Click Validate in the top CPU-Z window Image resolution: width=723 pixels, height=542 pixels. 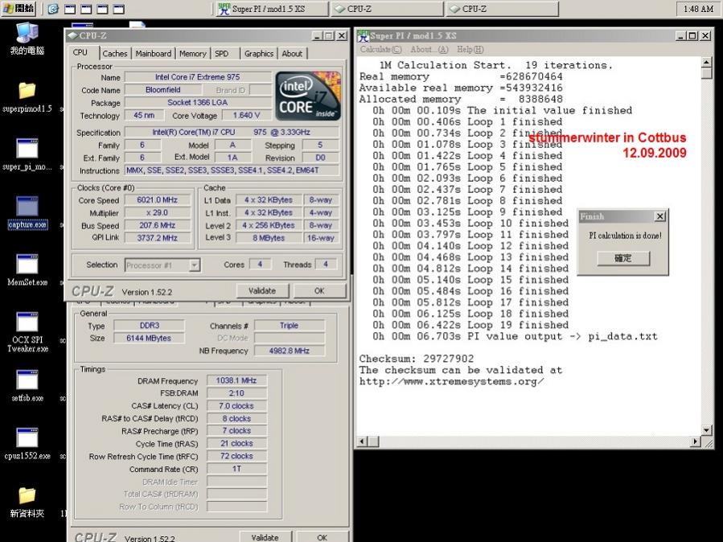(x=262, y=291)
